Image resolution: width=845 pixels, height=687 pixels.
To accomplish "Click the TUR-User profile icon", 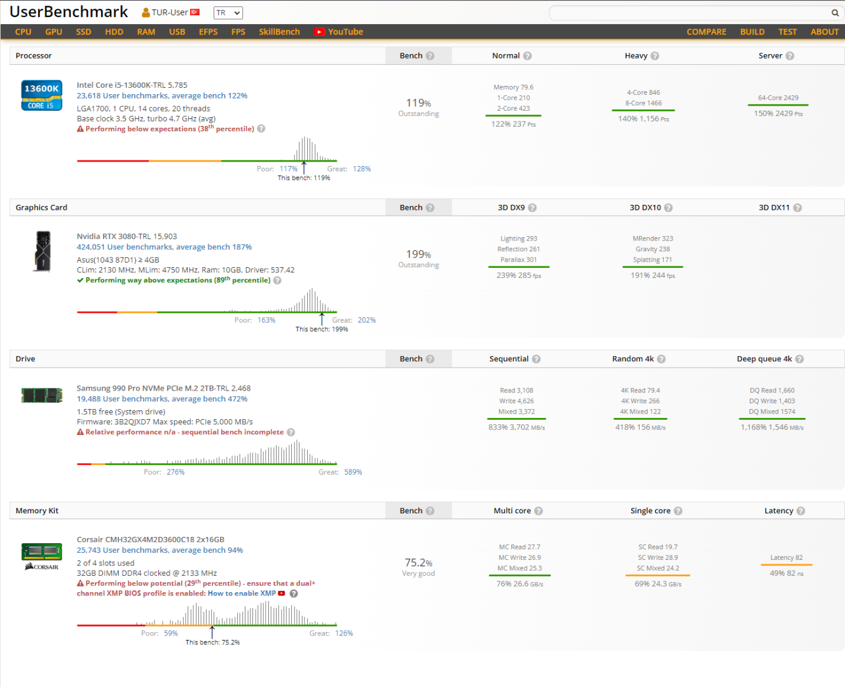I will 146,13.
